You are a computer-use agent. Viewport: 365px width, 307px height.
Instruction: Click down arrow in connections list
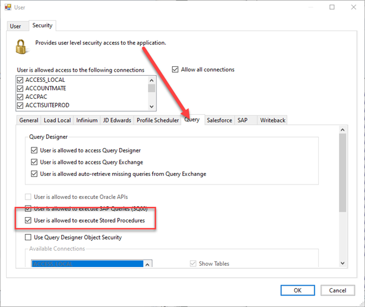coord(152,106)
